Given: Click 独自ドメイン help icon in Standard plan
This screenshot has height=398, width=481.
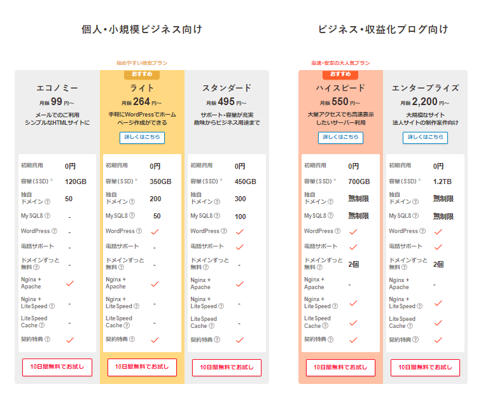Looking at the screenshot, I should [x=218, y=202].
